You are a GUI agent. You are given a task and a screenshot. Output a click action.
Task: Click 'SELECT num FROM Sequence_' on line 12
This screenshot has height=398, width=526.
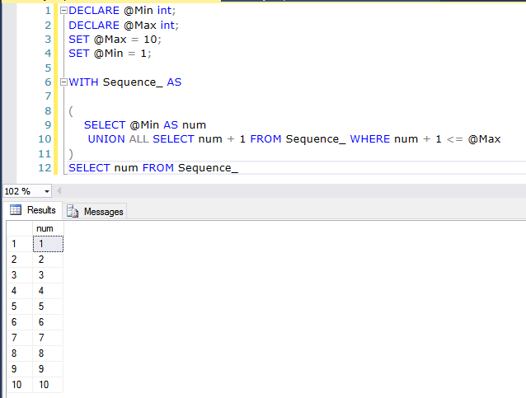pyautogui.click(x=153, y=168)
